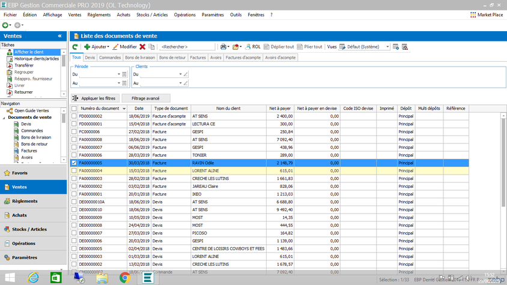The height and width of the screenshot is (285, 507).
Task: Toggle select-all checkbox in table header
Action: point(74,109)
